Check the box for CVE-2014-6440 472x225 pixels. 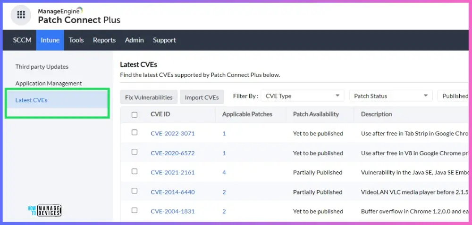point(135,191)
